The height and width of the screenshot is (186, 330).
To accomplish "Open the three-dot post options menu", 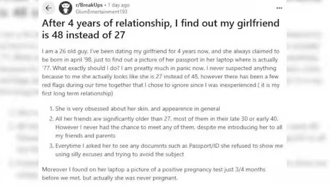I will pos(279,8).
